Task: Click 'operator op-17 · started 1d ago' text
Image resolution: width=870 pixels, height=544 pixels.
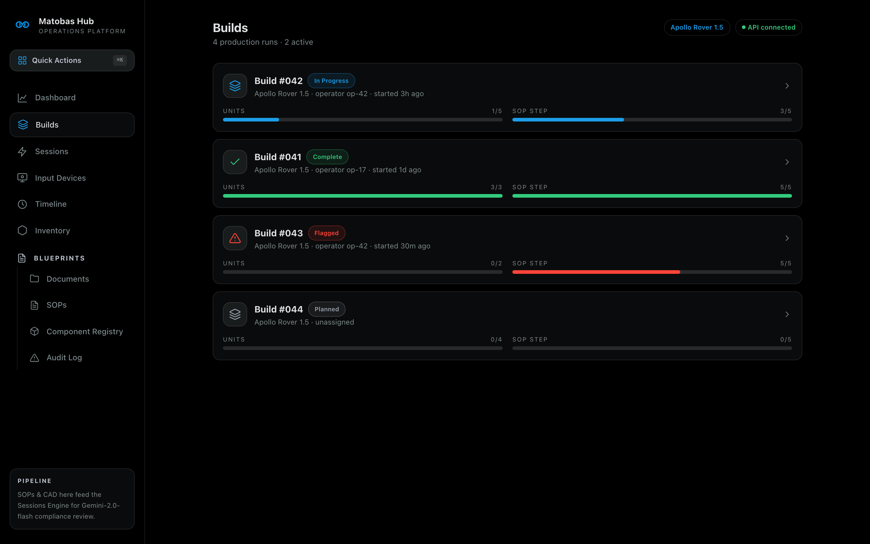Action: coord(368,170)
